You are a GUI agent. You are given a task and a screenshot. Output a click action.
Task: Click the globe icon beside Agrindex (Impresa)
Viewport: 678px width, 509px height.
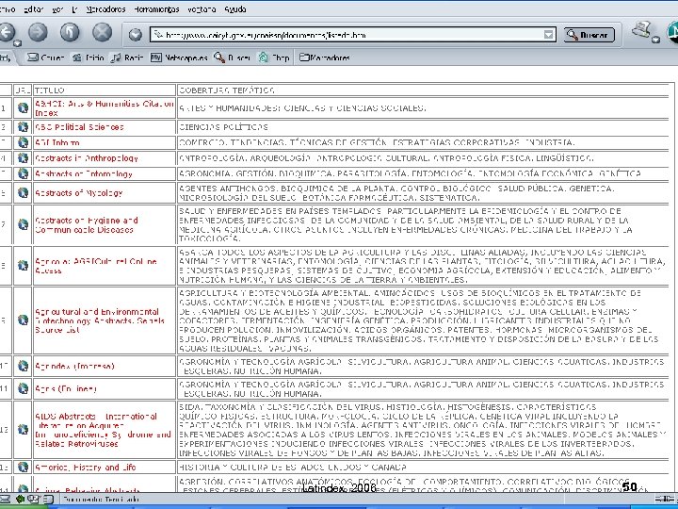23,366
